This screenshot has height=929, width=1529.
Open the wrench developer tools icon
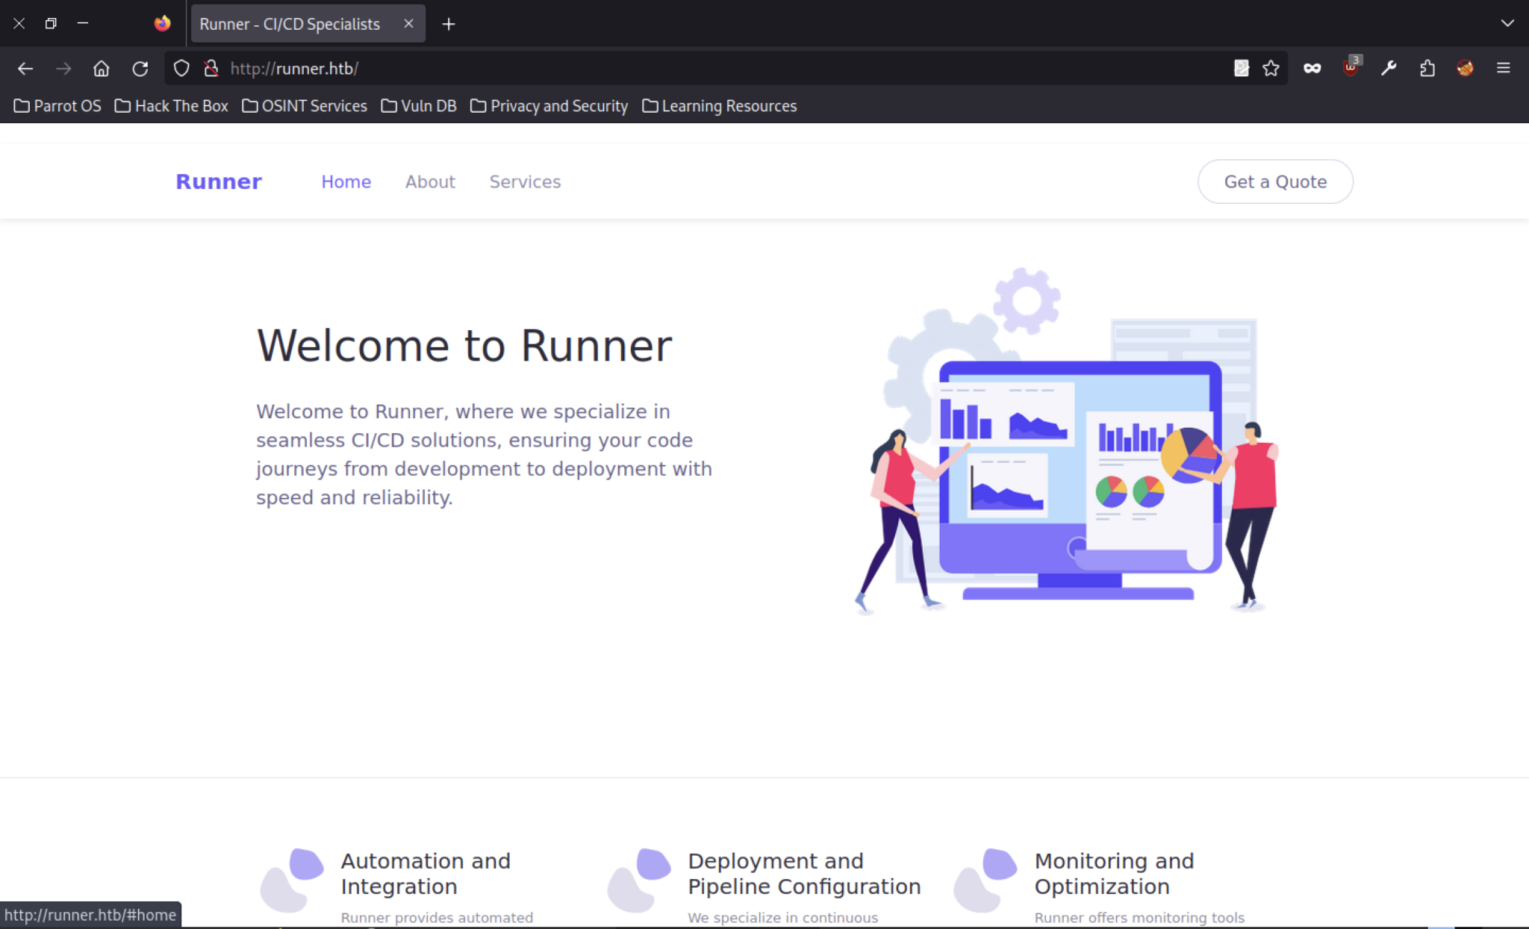pos(1389,69)
